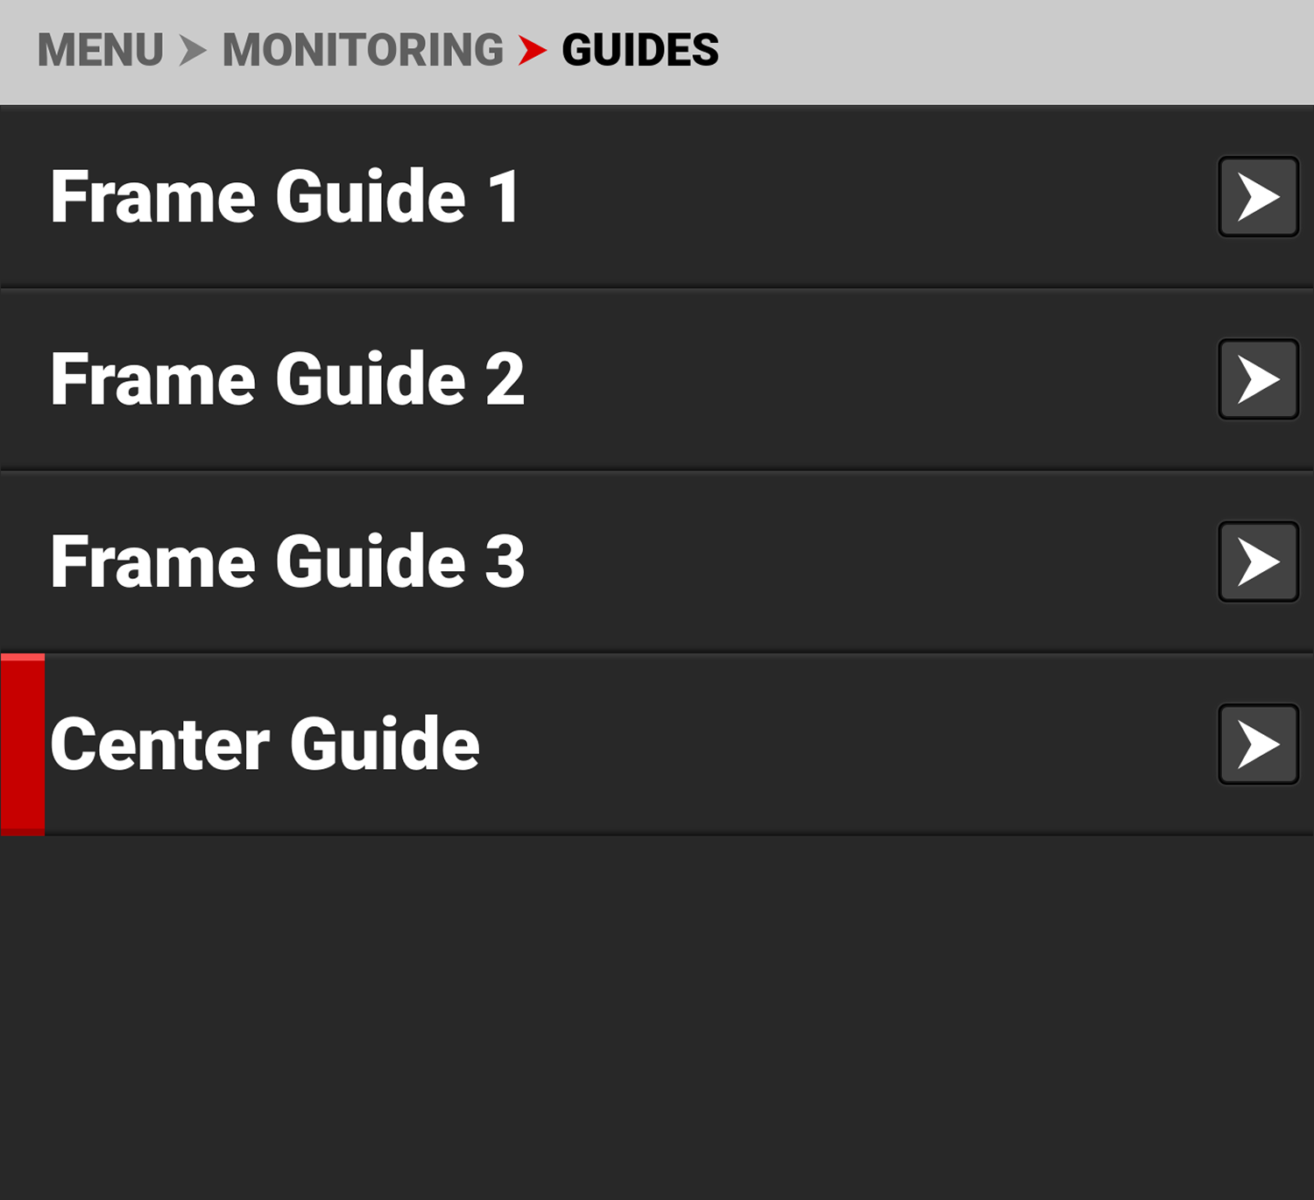Open the Frame Guide 1 submenu arrow
The height and width of the screenshot is (1200, 1314).
point(1258,197)
